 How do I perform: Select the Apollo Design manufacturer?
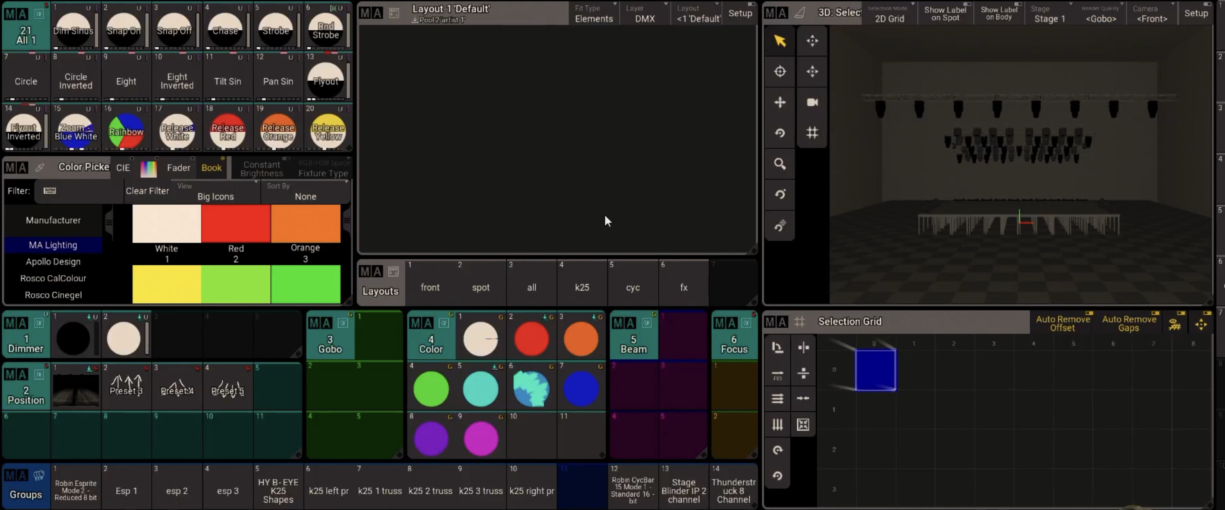(x=53, y=261)
